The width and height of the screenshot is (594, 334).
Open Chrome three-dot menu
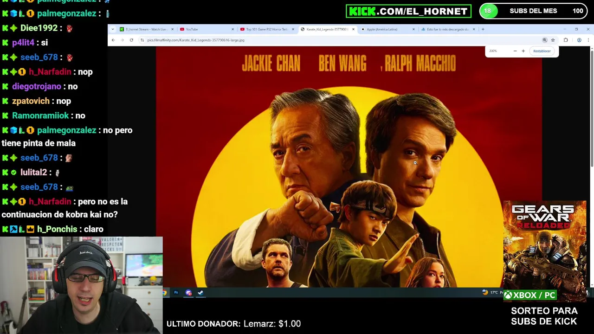[588, 40]
